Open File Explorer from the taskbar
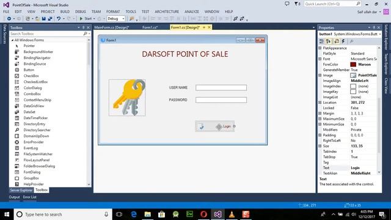Screen dimensions: 391x220 pyautogui.click(x=148, y=215)
